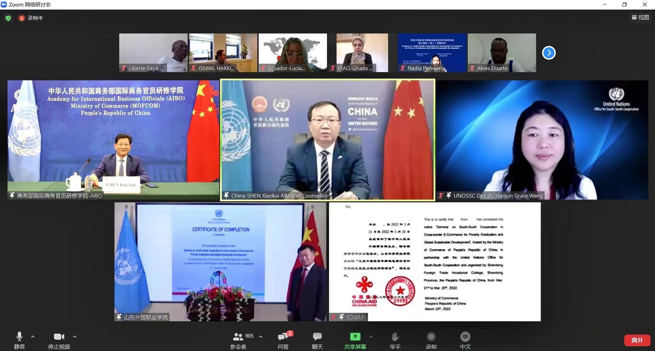The width and height of the screenshot is (655, 351).
Task: Start screen sharing with 共享屏幕
Action: click(x=355, y=341)
